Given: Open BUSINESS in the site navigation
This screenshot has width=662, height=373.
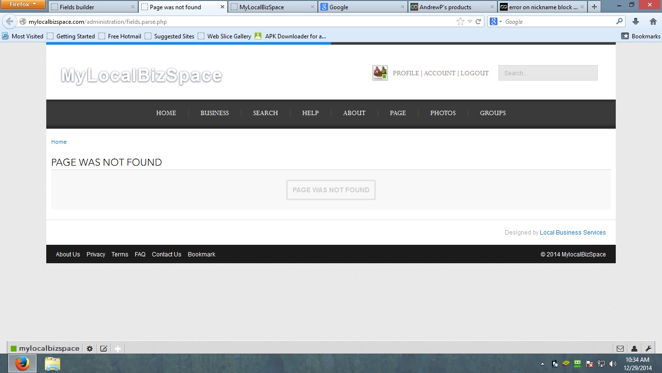Looking at the screenshot, I should point(215,113).
